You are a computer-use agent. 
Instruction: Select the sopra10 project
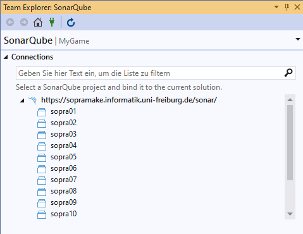click(63, 214)
